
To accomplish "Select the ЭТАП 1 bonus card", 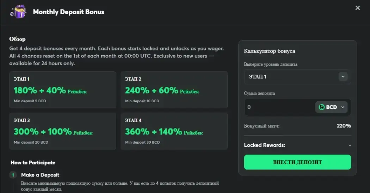I will 63,90.
